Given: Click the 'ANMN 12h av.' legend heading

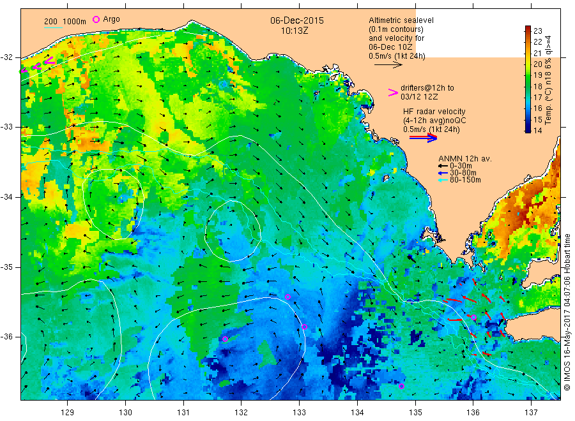Looking at the screenshot, I should point(465,159).
